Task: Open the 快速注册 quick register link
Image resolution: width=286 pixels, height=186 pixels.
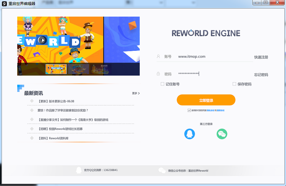Action: pos(261,57)
